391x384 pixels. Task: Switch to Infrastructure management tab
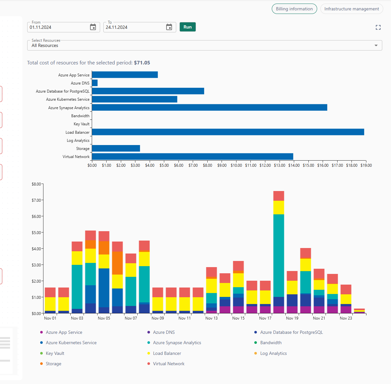coord(351,9)
